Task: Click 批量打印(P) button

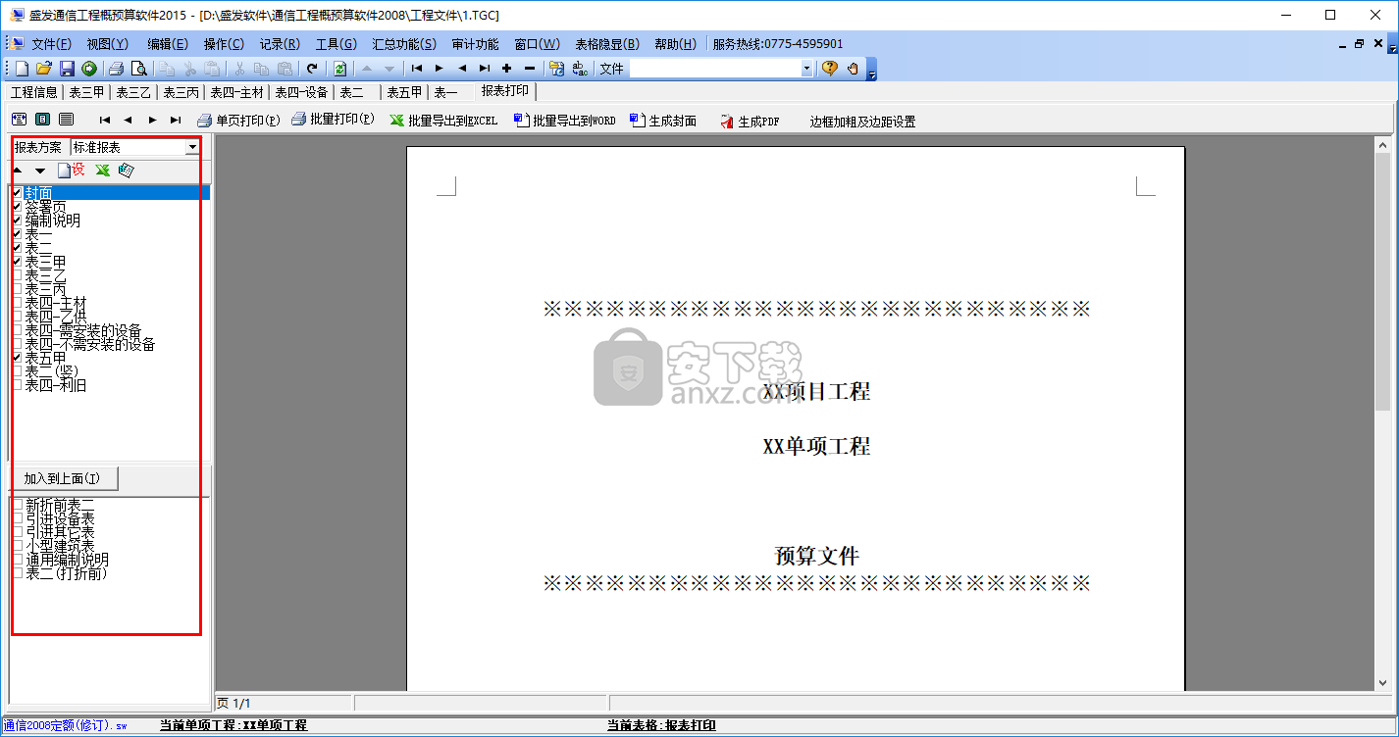Action: coord(333,120)
